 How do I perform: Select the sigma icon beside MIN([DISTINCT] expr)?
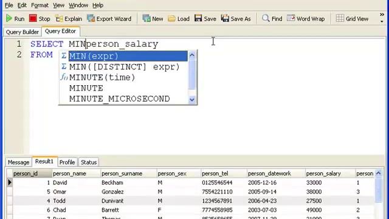coord(64,67)
